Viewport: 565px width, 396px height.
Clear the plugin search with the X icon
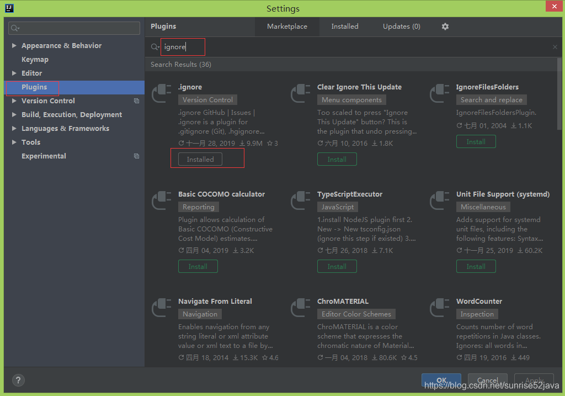555,47
